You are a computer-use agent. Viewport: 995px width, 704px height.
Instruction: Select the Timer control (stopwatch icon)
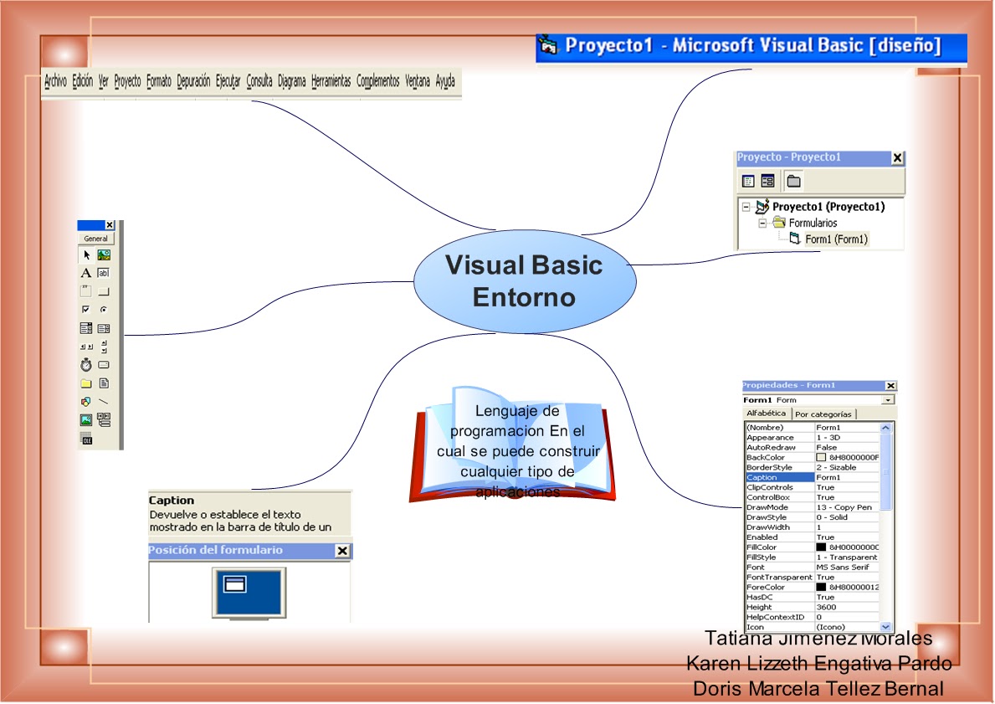[85, 364]
